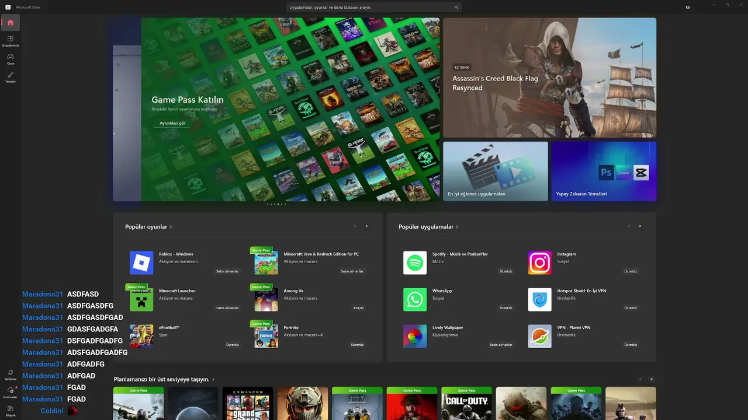Open the GTA Enhanced game thumbnail
The width and height of the screenshot is (748, 420).
point(248,404)
